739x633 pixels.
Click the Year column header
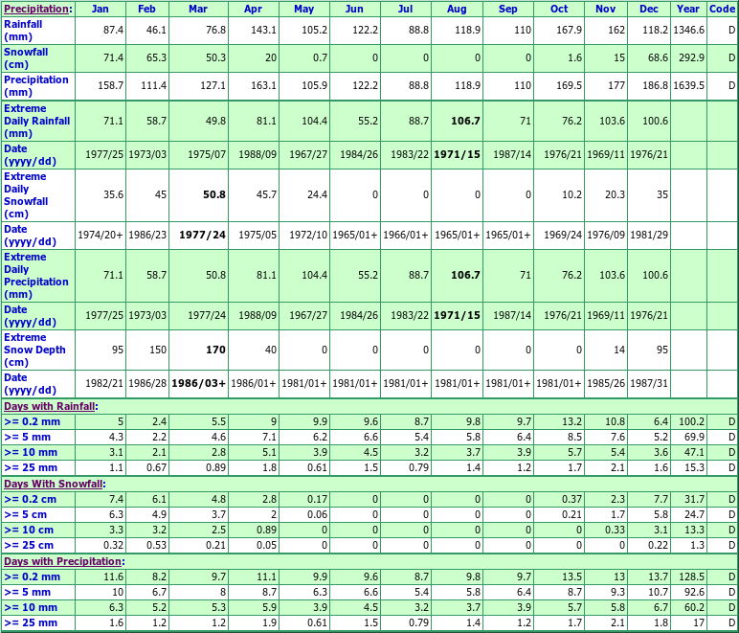pos(687,9)
